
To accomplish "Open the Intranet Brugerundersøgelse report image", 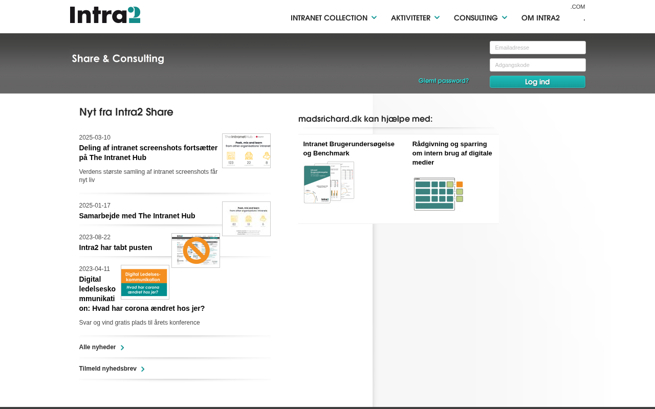I will coord(329,183).
